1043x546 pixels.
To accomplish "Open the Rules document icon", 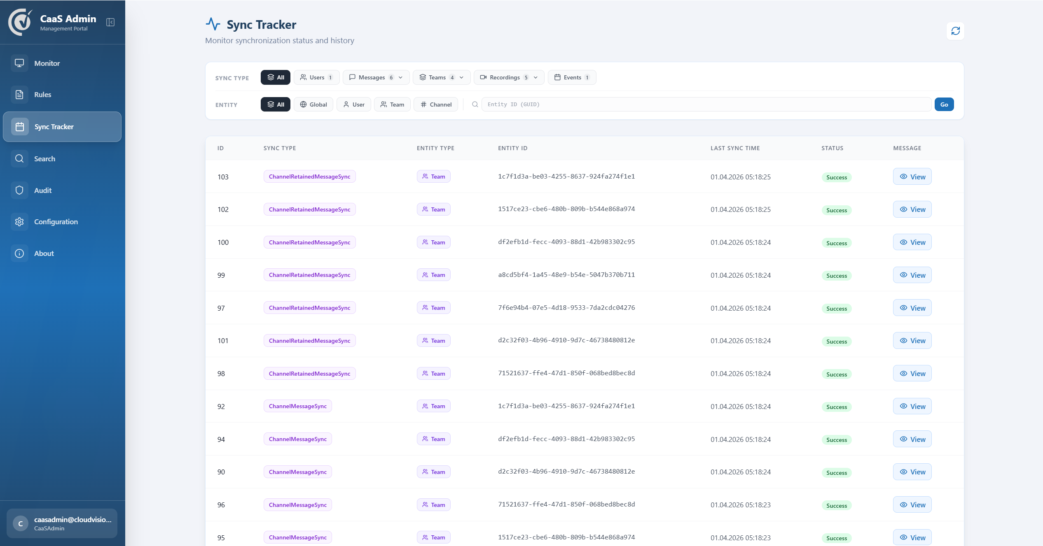I will [19, 95].
